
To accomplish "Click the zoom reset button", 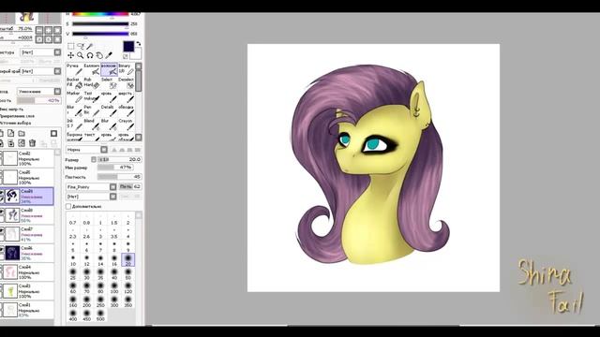I will pos(57,30).
